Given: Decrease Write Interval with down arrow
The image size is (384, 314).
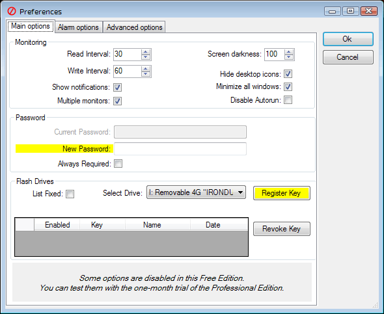Looking at the screenshot, I should [x=146, y=74].
